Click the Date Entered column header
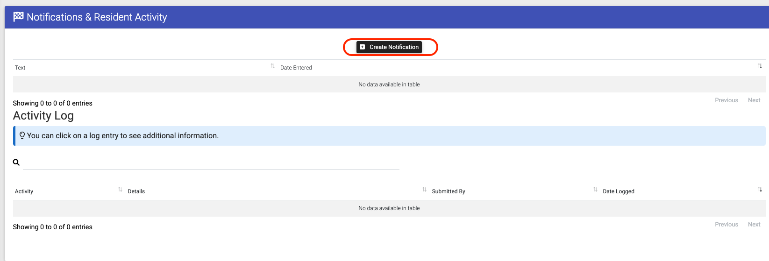The width and height of the screenshot is (769, 261). [x=296, y=68]
